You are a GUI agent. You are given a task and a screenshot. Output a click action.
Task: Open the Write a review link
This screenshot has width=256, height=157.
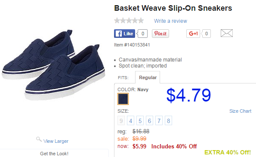170,21
